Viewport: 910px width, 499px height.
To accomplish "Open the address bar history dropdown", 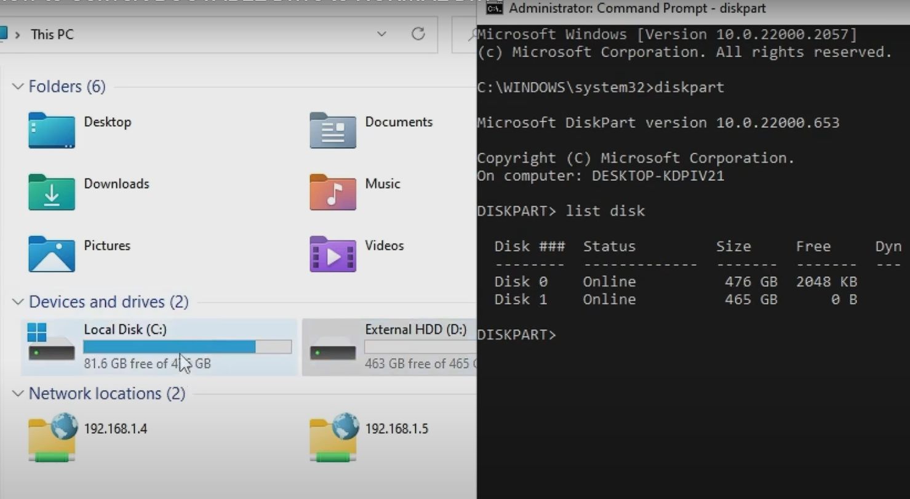I will (x=381, y=34).
